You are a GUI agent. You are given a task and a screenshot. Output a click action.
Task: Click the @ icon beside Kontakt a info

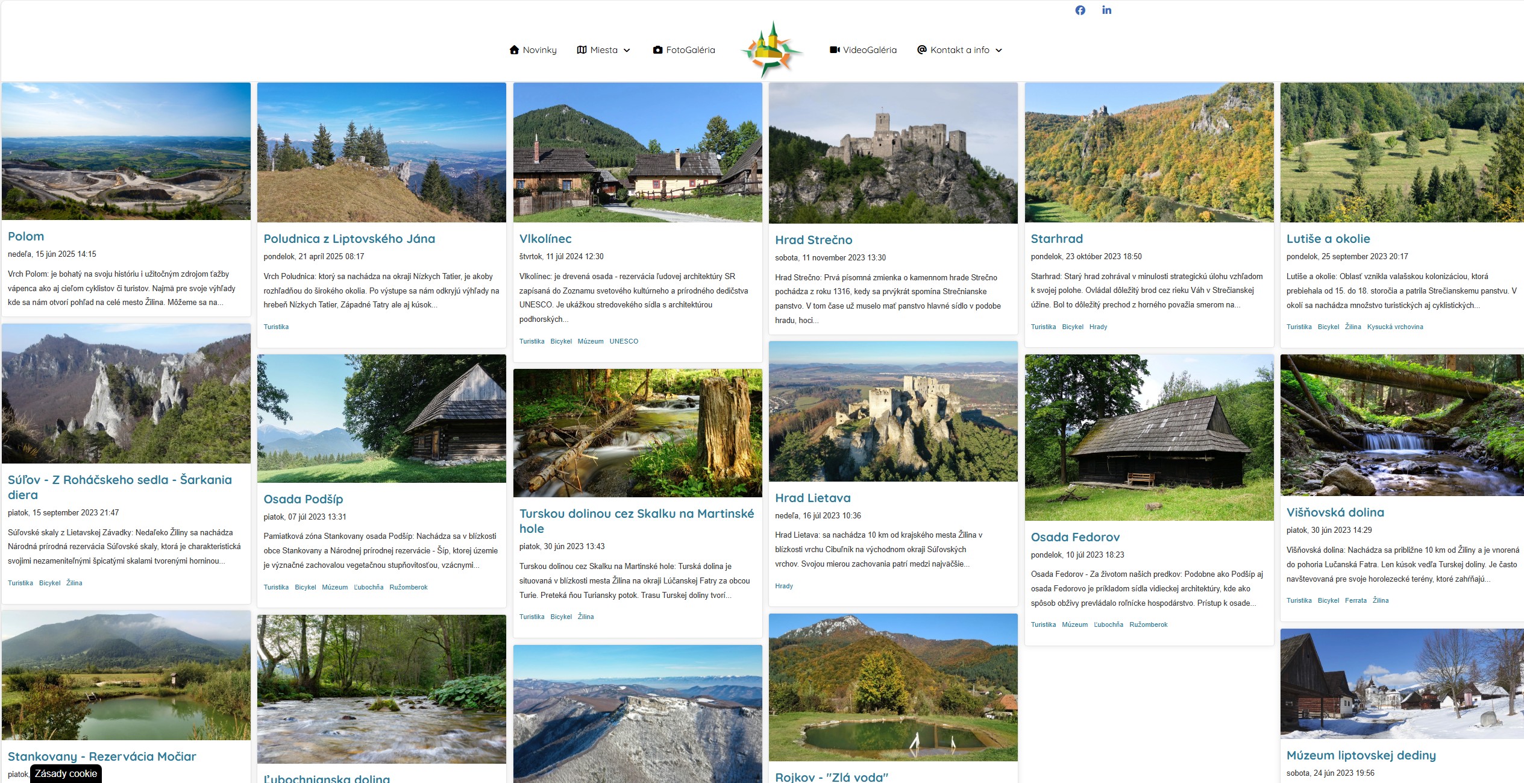pos(921,50)
